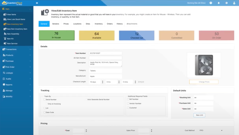239x135 pixels.
Task: Click the iPad product photo thumbnail
Action: [204, 65]
